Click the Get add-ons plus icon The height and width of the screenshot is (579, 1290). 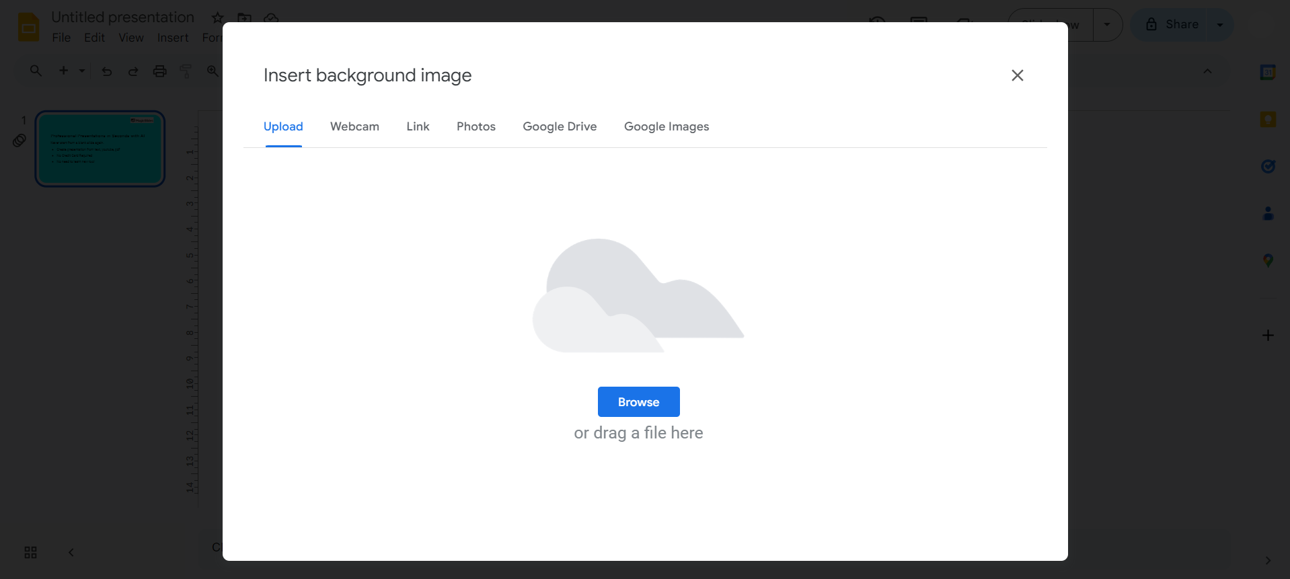tap(1268, 335)
